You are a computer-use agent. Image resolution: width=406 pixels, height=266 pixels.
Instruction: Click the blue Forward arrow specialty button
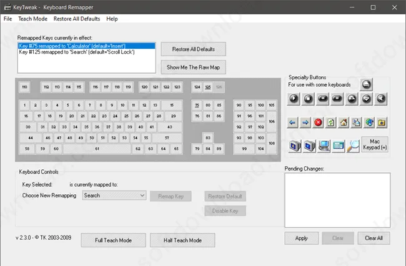(x=305, y=122)
